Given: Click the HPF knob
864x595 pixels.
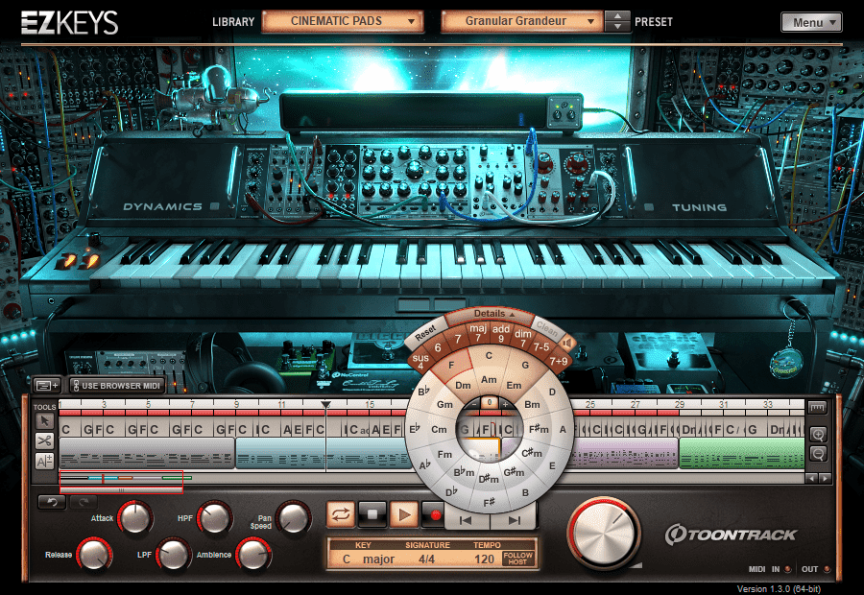Looking at the screenshot, I should click(214, 517).
